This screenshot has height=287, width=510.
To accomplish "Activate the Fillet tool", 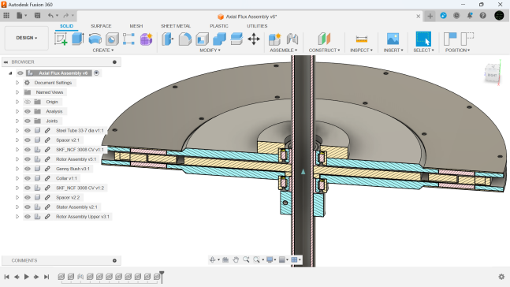I will (x=184, y=39).
